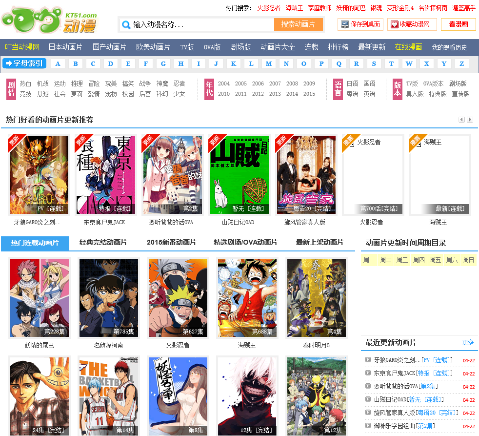479x436 pixels.
Task: Click hot search link 灌篮高手
Action: pos(464,8)
